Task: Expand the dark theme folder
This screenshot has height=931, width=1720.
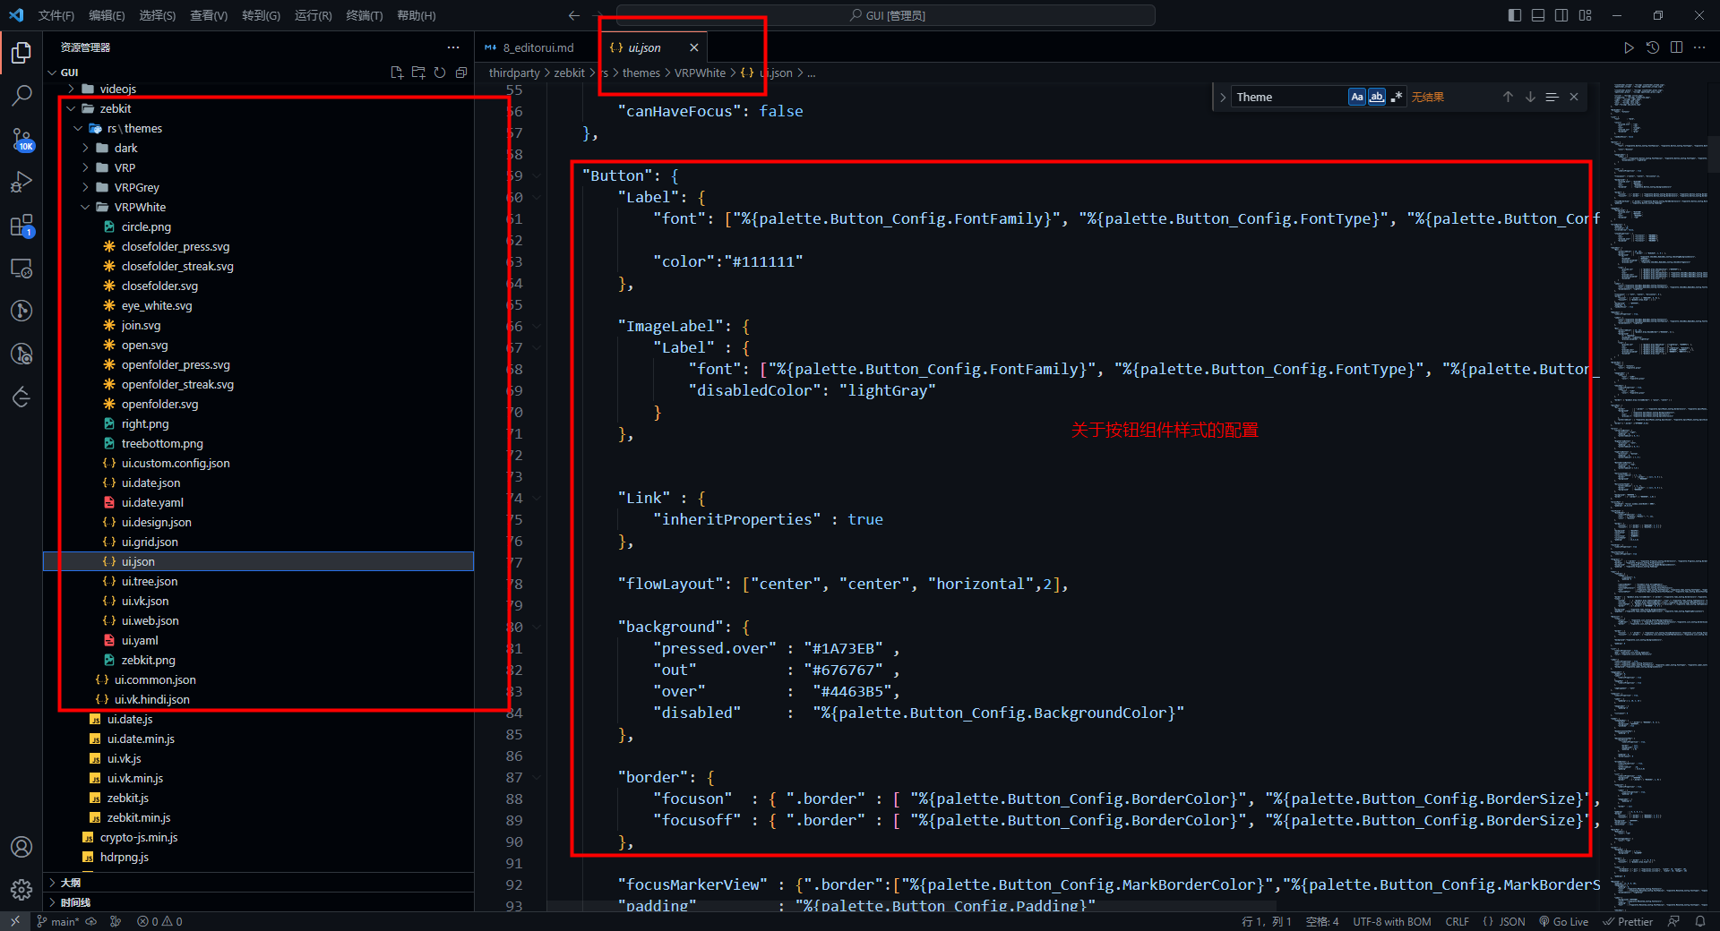Action: coord(85,148)
